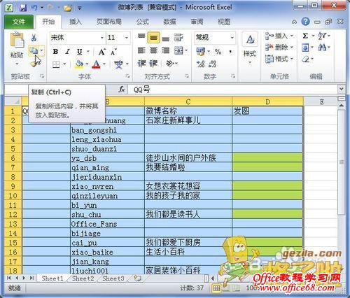Align text left
The width and height of the screenshot is (350, 298).
click(141, 50)
